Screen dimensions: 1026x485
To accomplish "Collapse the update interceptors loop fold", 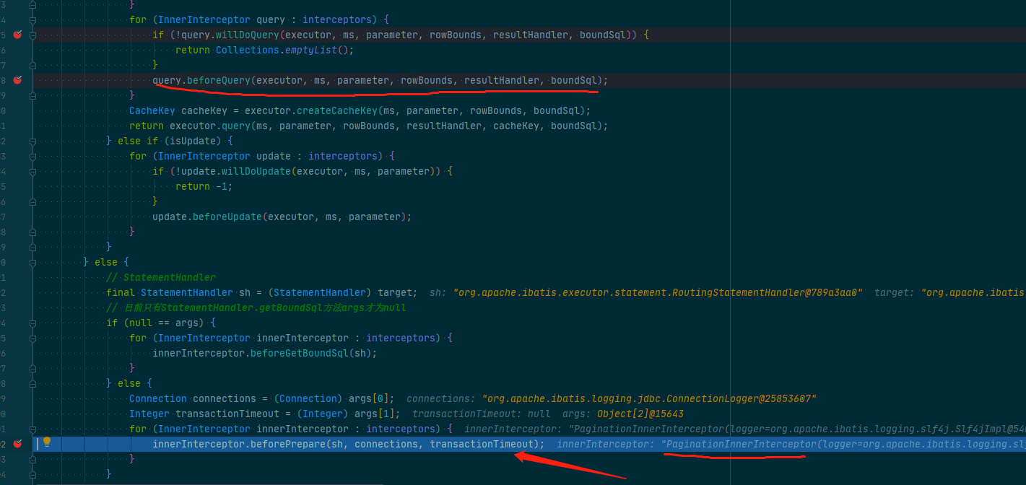I will point(32,155).
